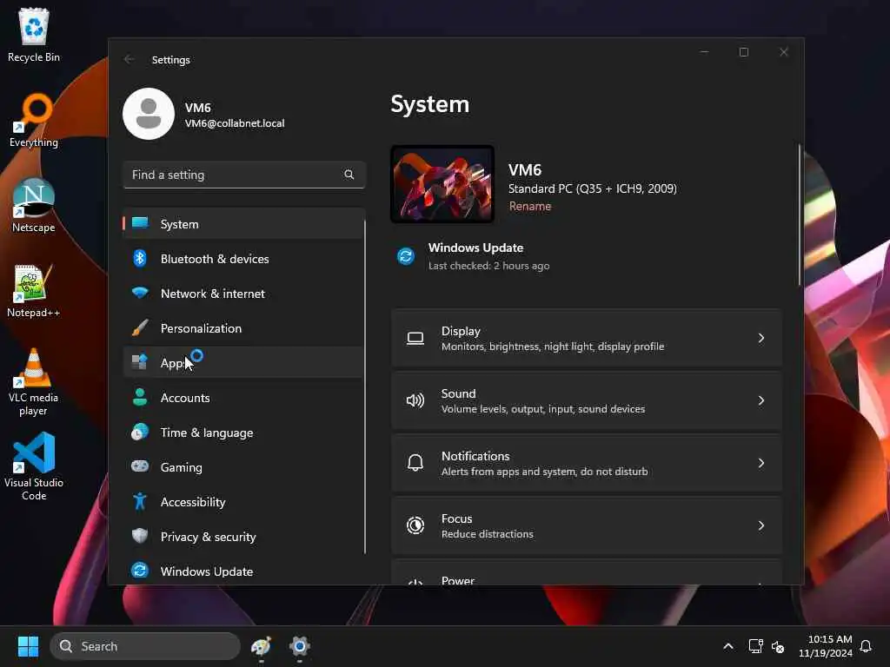
Task: Click the VM6 profile avatar picture
Action: click(x=148, y=114)
